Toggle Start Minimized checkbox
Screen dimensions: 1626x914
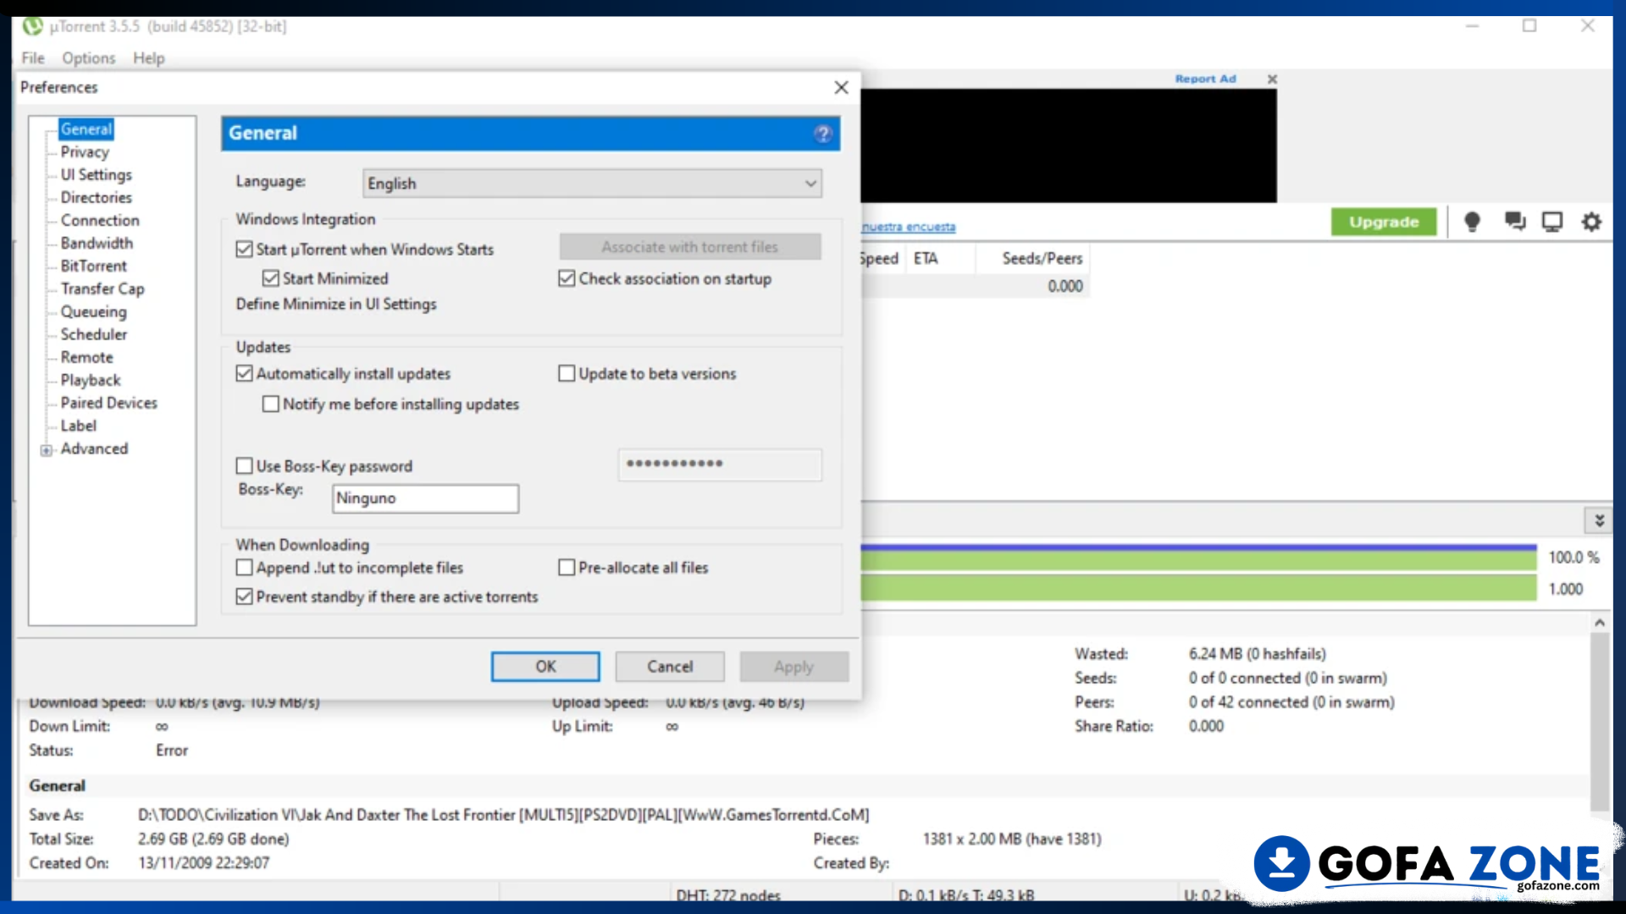pos(270,278)
